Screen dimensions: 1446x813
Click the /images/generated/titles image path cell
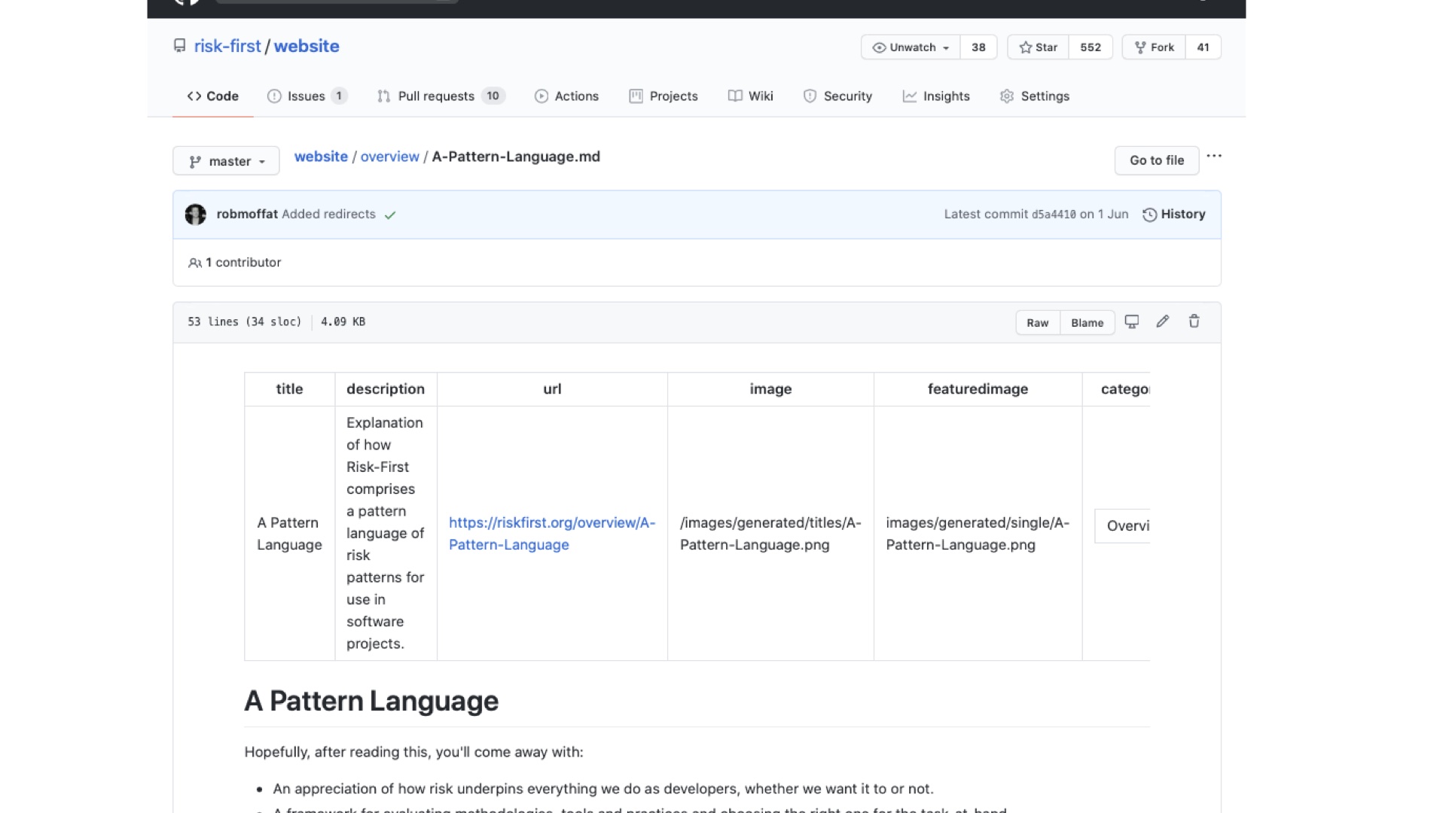click(770, 533)
